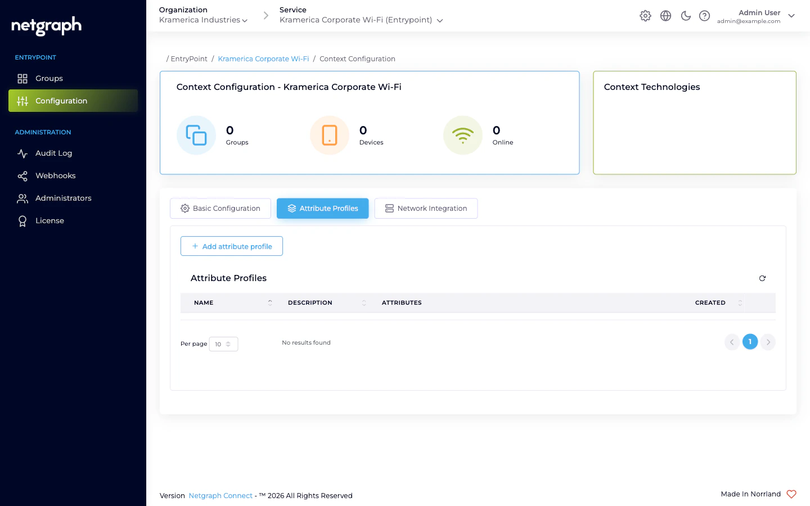Open the Netgraph Connect footer link

pyautogui.click(x=220, y=496)
